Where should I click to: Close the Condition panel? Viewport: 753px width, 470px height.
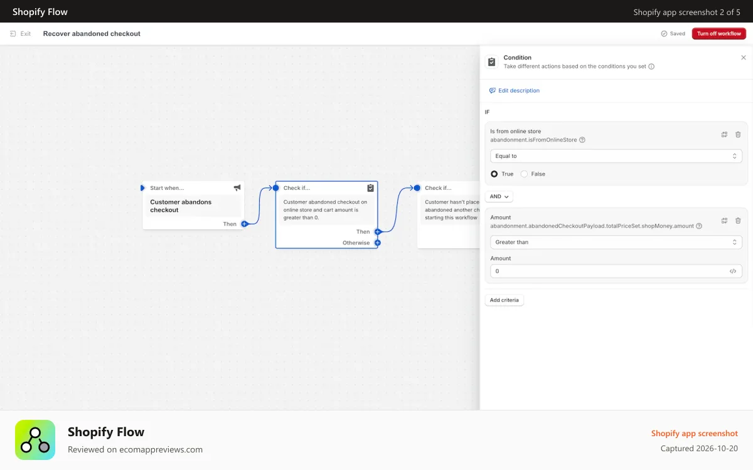pos(744,58)
